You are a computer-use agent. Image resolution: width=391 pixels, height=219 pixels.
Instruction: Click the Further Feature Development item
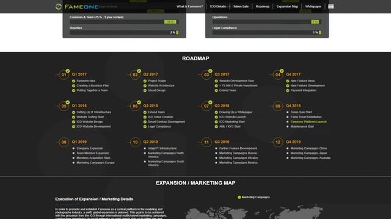[238, 148]
